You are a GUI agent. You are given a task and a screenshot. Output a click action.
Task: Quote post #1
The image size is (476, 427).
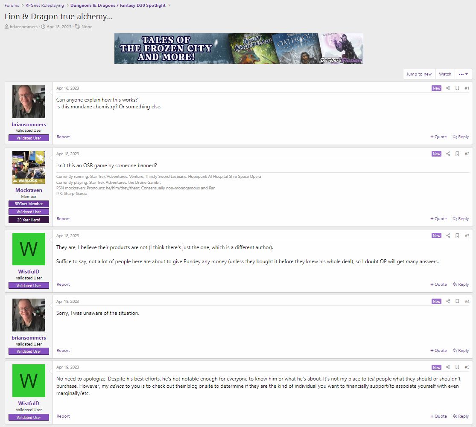tap(438, 137)
